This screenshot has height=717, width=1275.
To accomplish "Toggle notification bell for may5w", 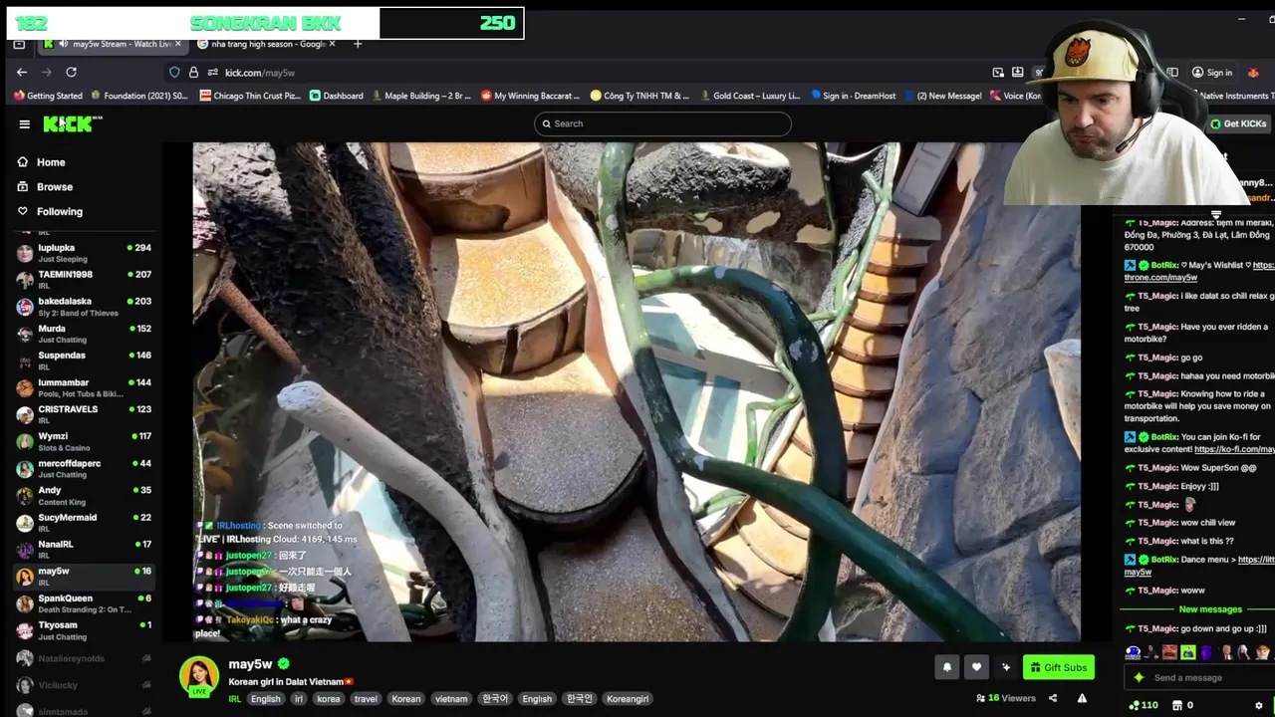I will pyautogui.click(x=947, y=667).
